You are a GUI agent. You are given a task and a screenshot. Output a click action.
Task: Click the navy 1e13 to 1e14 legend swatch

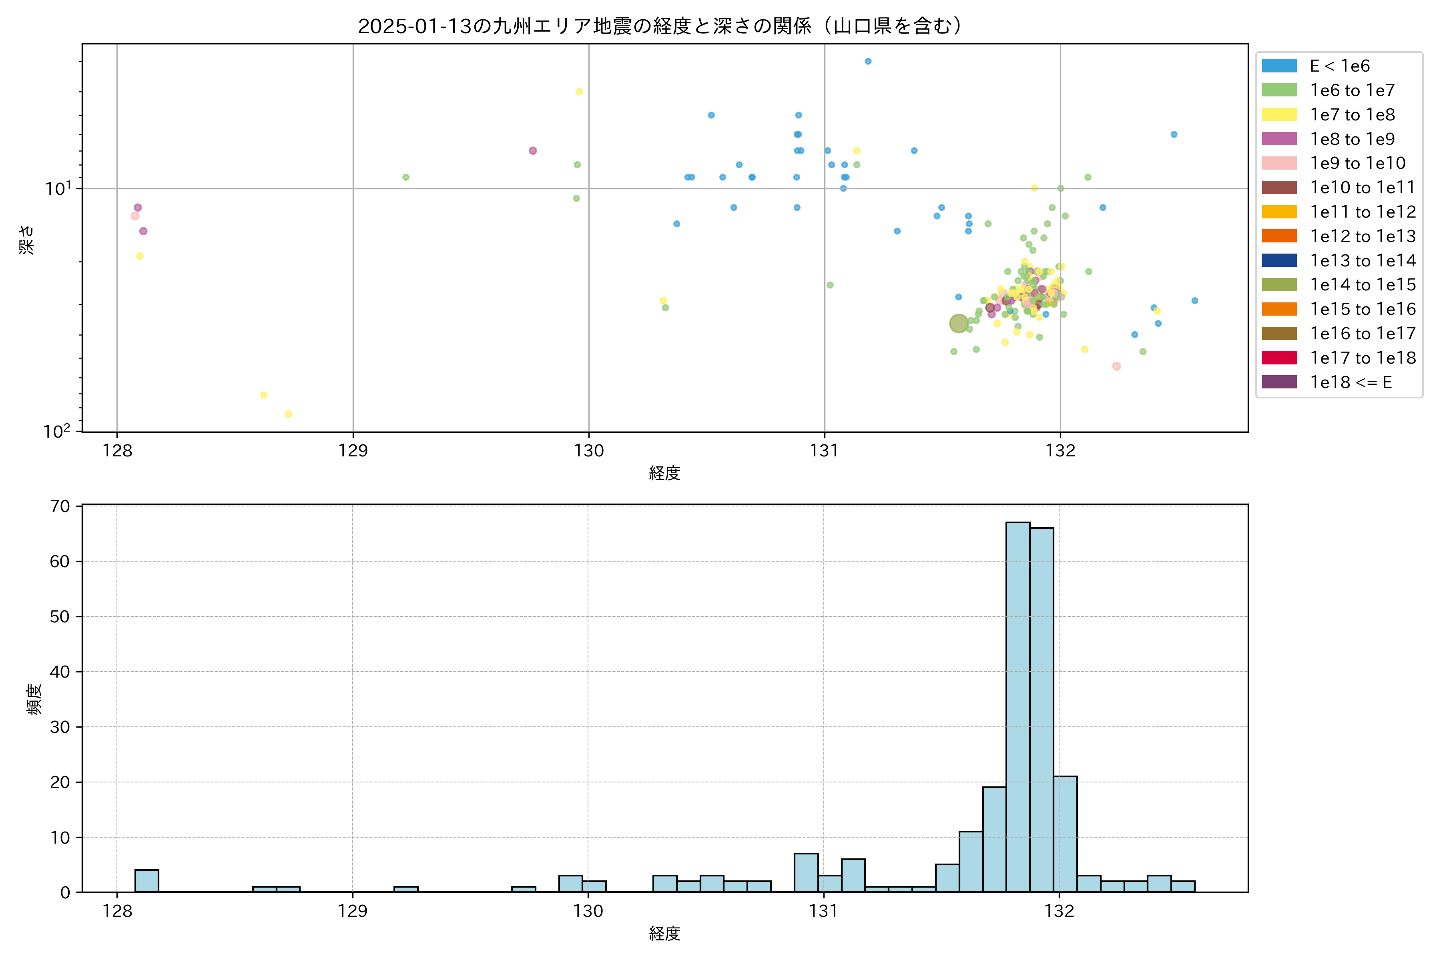pos(1278,260)
